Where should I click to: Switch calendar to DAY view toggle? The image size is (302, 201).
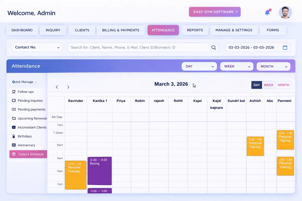[257, 85]
